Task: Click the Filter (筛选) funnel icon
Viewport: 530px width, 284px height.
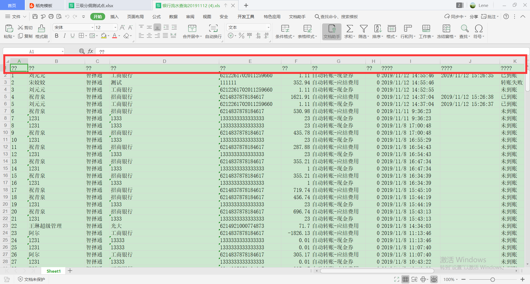Action: coord(364,29)
